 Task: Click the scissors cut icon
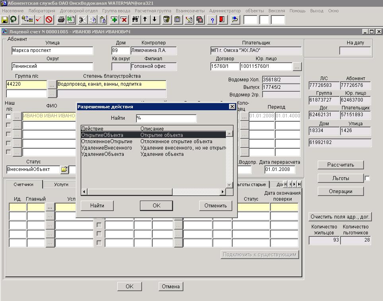(x=82, y=19)
